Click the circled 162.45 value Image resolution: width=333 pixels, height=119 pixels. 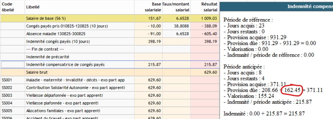pyautogui.click(x=291, y=91)
